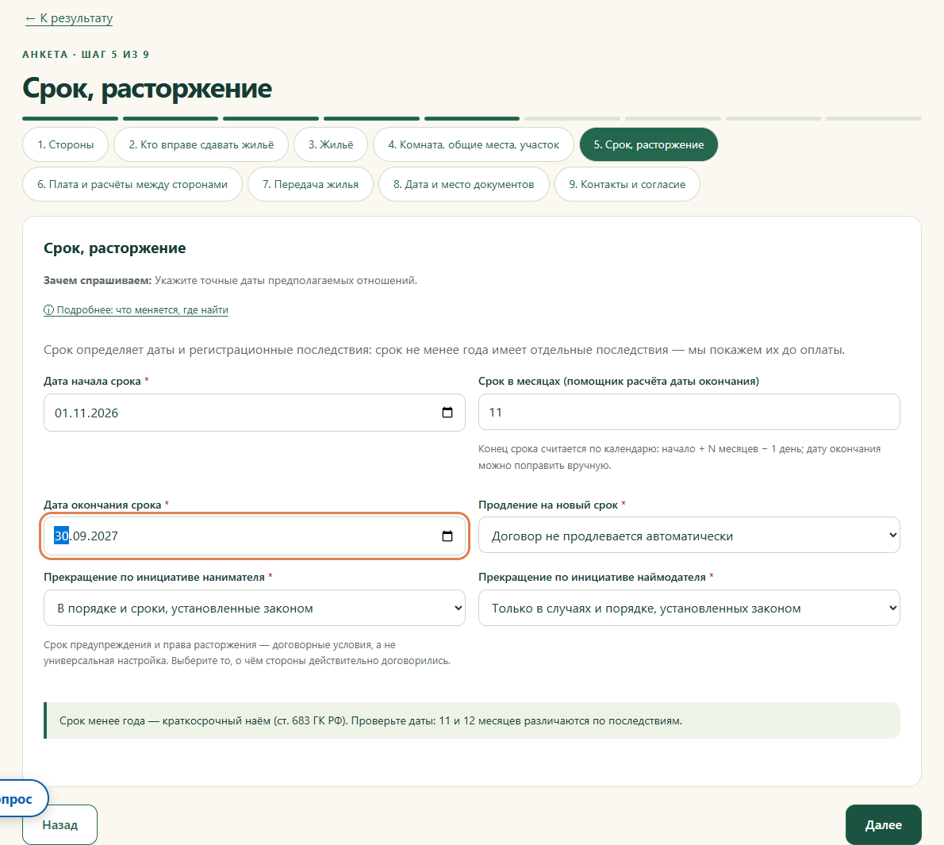Viewport: 944px width, 845px height.
Task: Open calendar picker for Дата начала срока
Action: (x=447, y=413)
